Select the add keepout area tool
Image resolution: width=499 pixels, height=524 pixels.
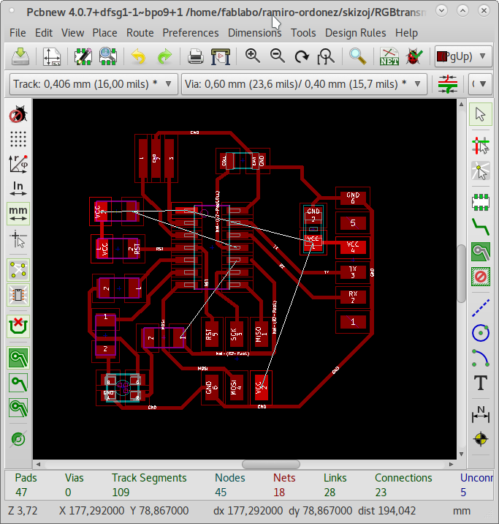click(481, 277)
